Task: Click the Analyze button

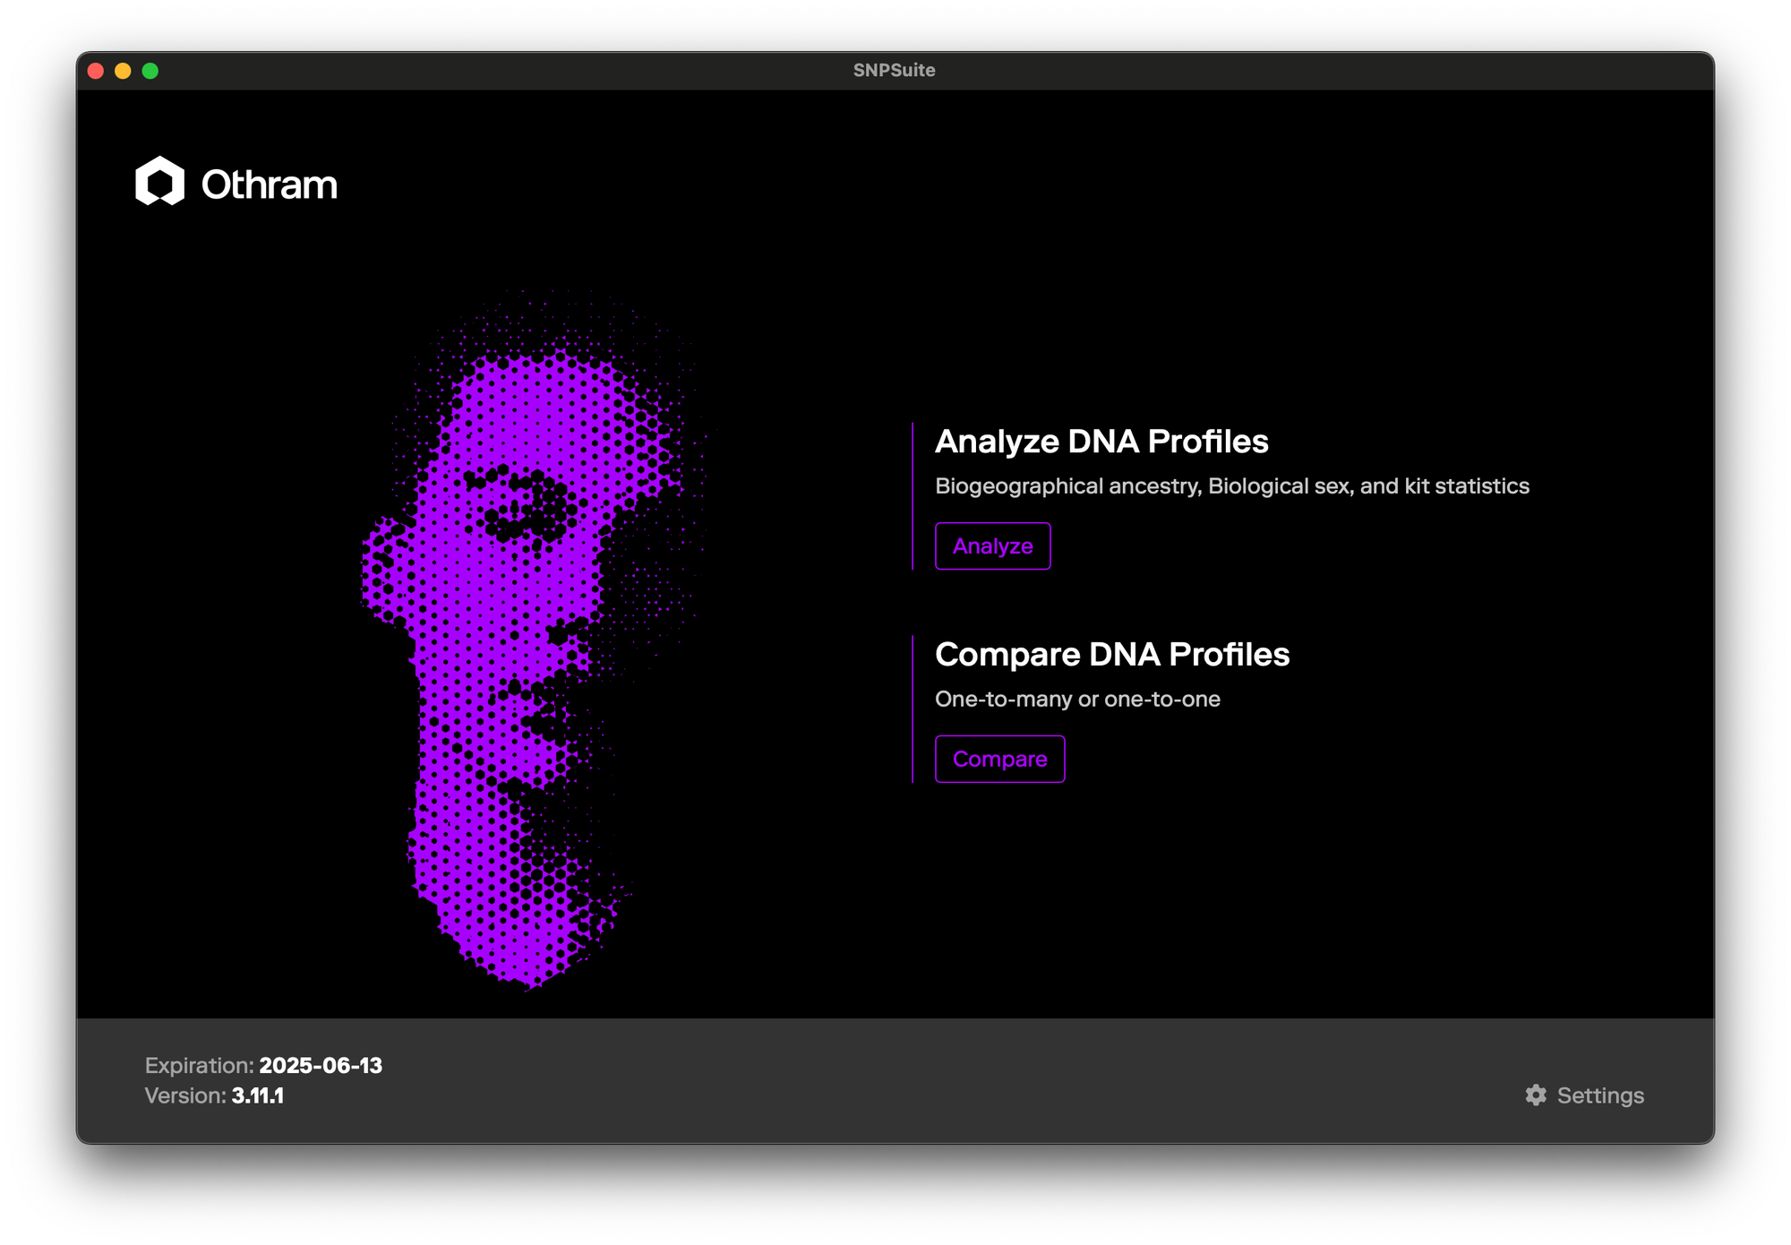Action: click(992, 546)
